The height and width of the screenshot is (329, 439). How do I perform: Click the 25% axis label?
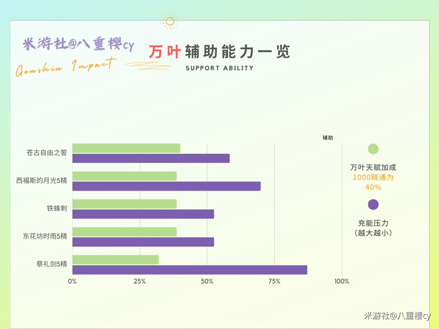click(140, 281)
